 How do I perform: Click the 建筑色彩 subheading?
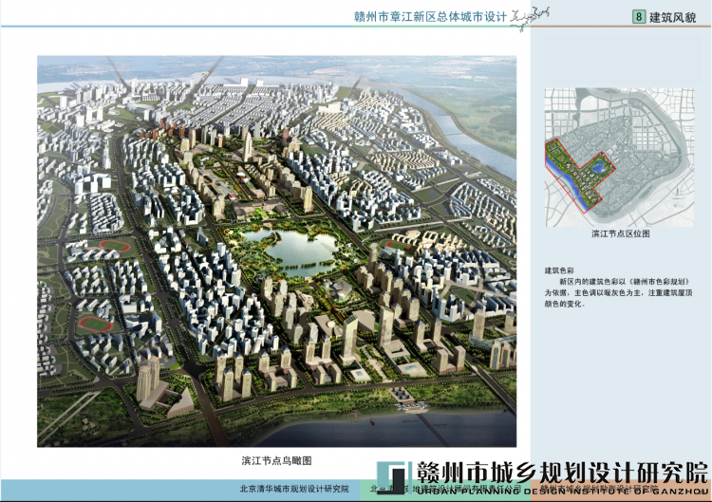pyautogui.click(x=559, y=270)
